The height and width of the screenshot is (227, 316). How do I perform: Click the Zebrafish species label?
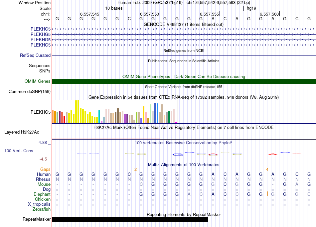[42, 209]
